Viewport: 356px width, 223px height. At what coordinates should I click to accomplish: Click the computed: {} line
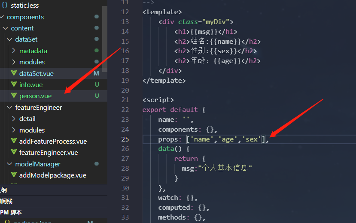pyautogui.click(x=184, y=208)
